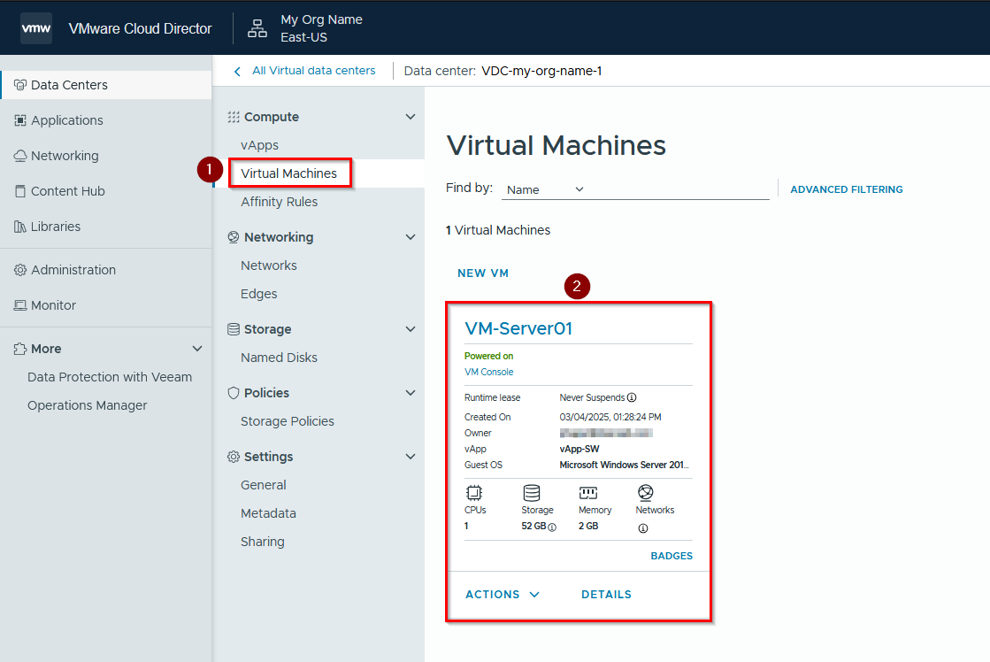
Task: Open vApps in Compute menu
Action: [259, 145]
